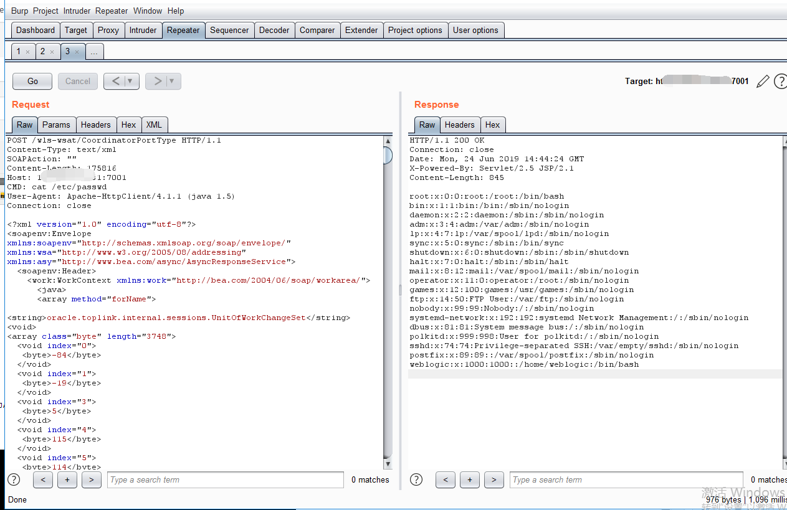Switch to the Sequencer tab
This screenshot has height=510, width=787.
click(229, 30)
